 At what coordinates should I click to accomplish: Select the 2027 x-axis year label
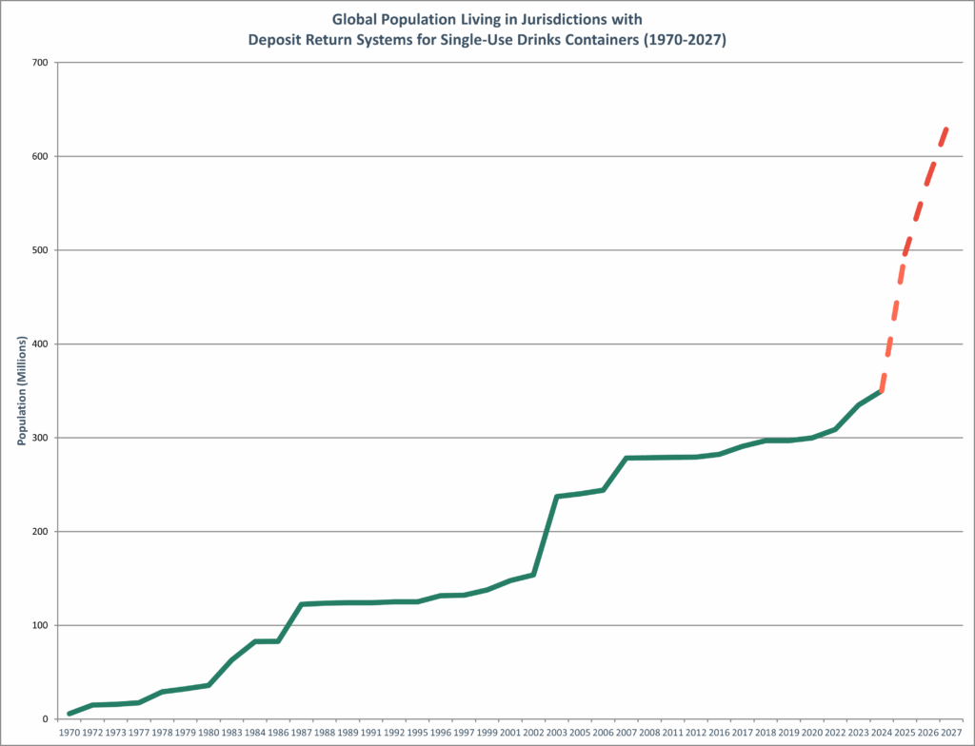click(x=952, y=734)
